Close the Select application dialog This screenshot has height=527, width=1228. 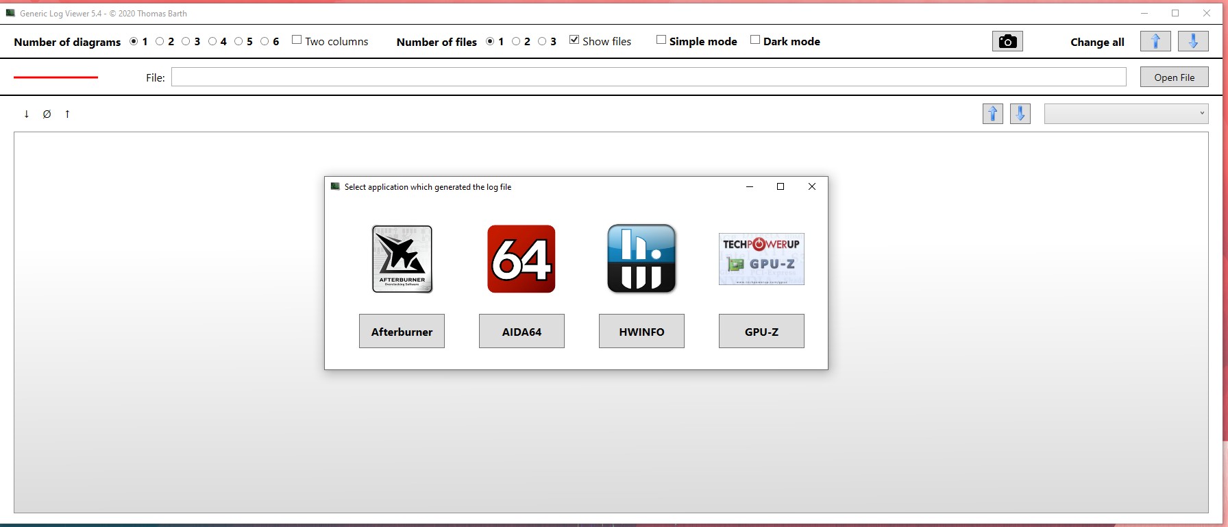[x=812, y=186]
